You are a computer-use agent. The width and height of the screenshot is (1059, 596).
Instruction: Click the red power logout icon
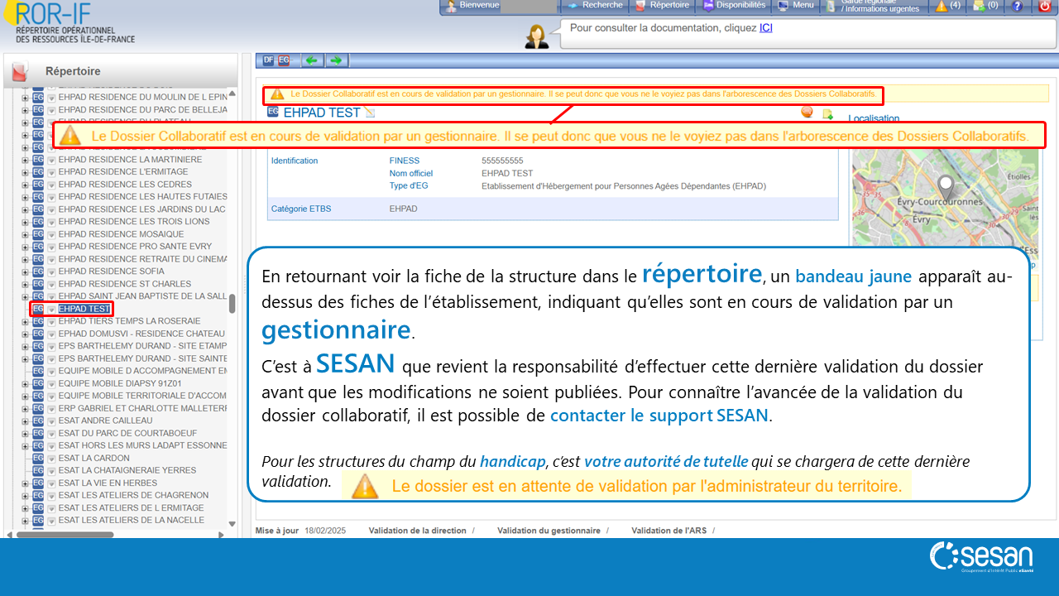click(x=1045, y=6)
